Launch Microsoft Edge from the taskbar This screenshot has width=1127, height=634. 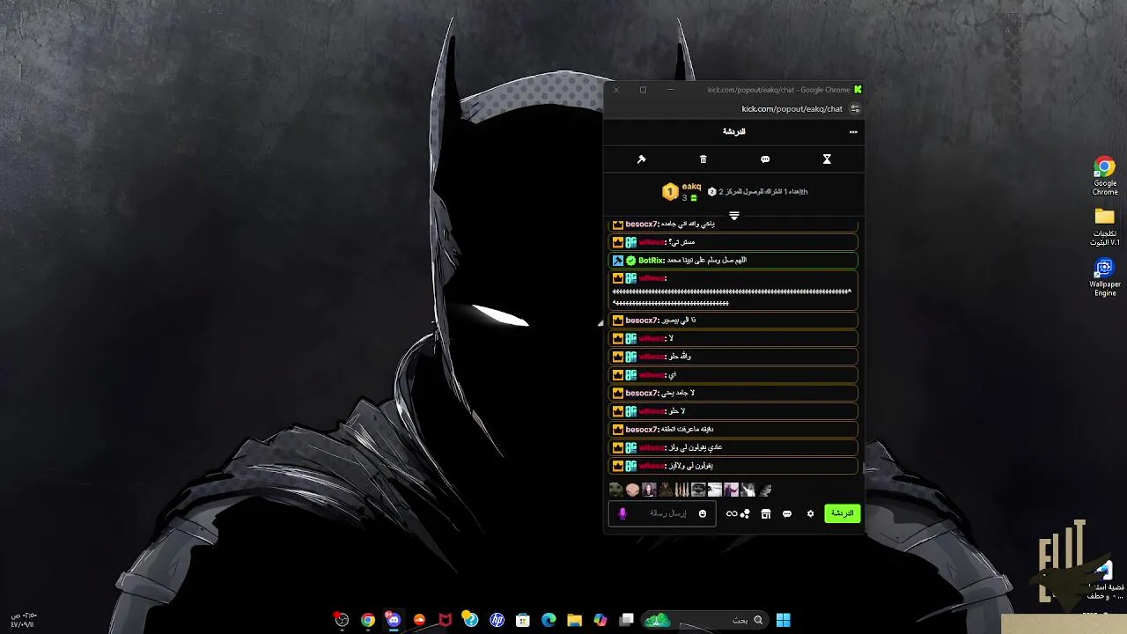(x=549, y=620)
